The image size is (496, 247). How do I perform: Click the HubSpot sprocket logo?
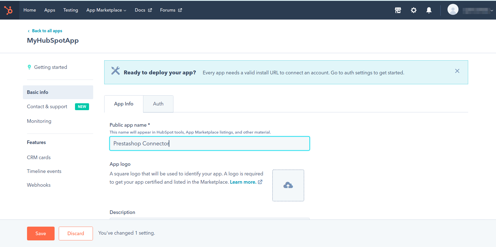(9, 10)
